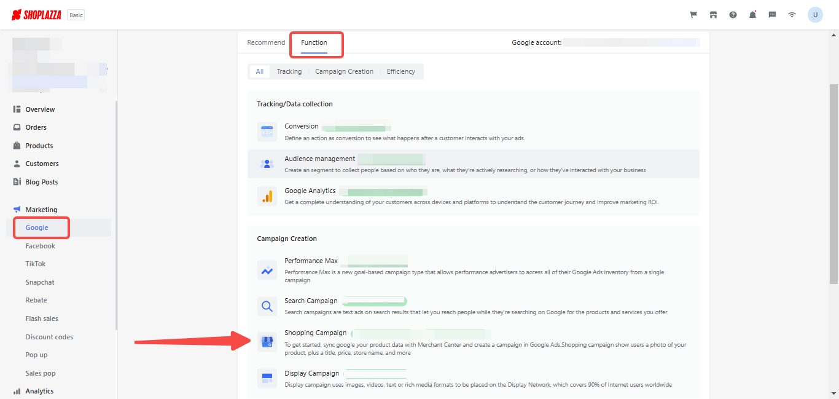
Task: Open the flag icon in header
Action: (x=693, y=15)
